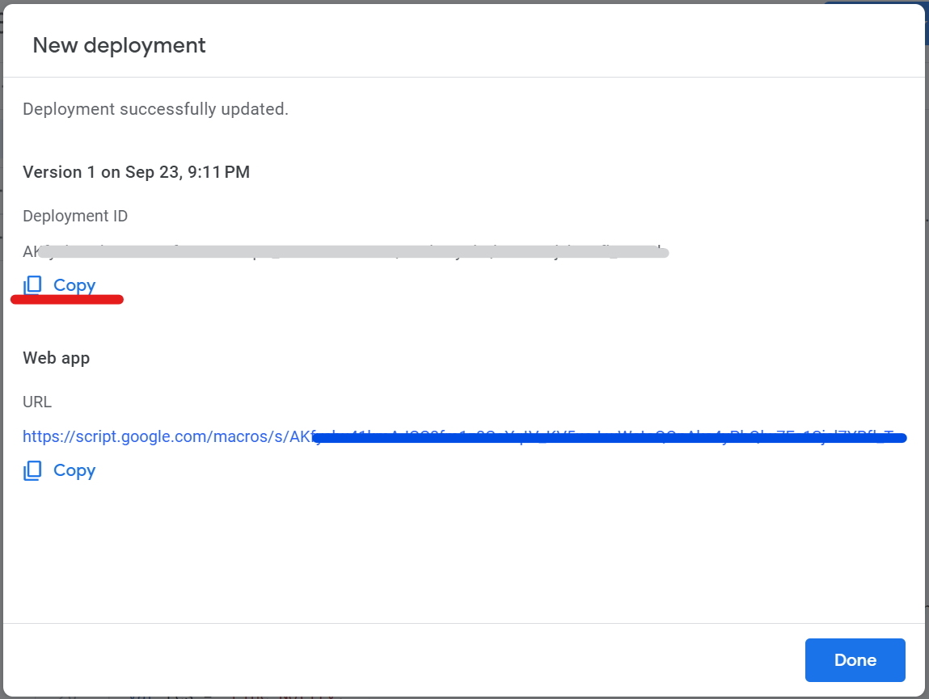
Task: Confirm the dialog with the Done button
Action: [855, 660]
